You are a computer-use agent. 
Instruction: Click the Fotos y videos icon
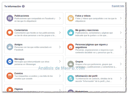pos(71,18)
